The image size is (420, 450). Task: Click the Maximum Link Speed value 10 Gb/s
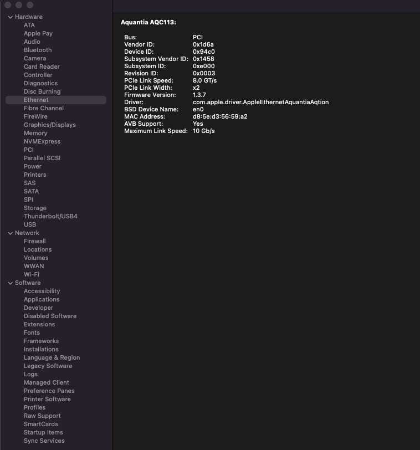203,131
